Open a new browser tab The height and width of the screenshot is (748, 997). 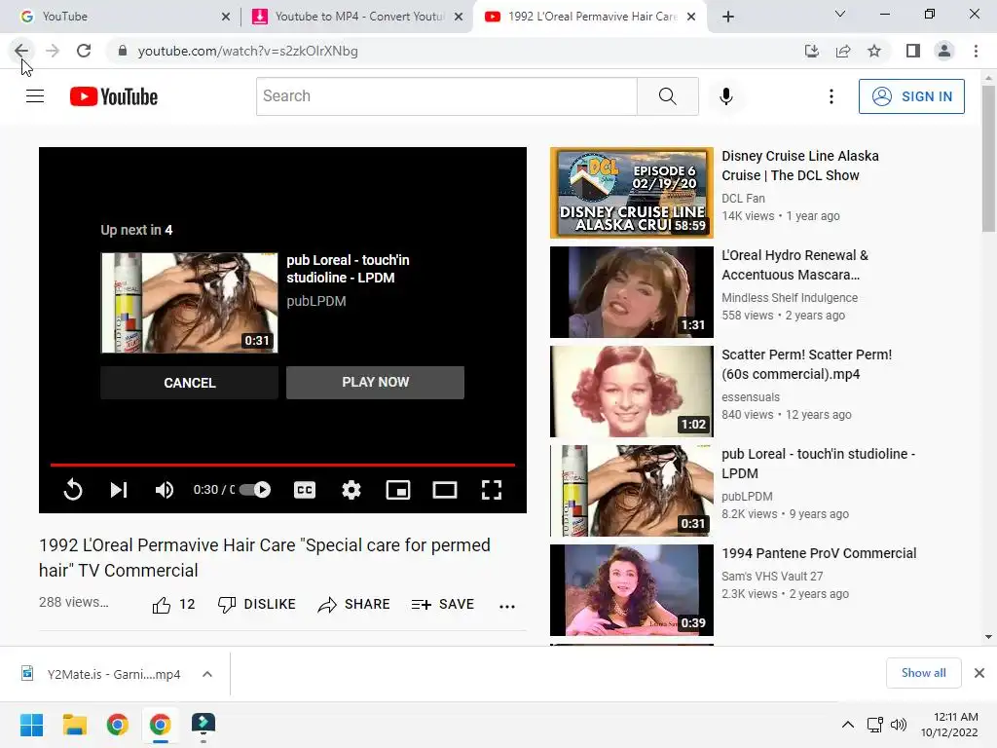click(x=728, y=17)
